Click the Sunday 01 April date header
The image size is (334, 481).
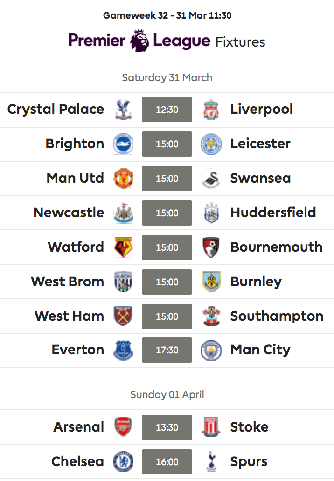pyautogui.click(x=167, y=394)
